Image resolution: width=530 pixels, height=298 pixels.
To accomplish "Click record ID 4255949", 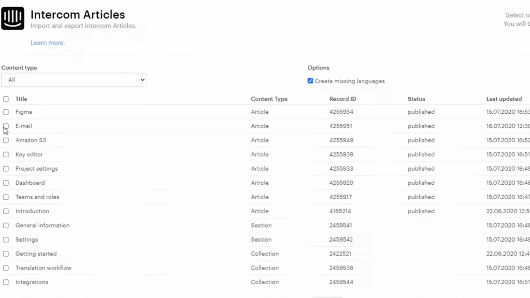I will click(x=341, y=140).
